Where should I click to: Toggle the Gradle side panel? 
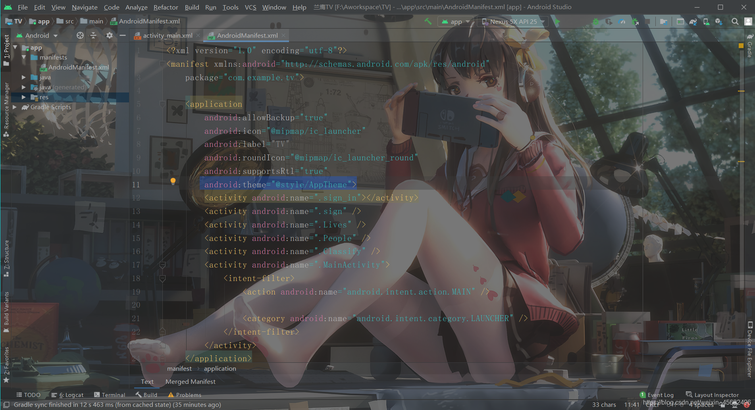click(750, 46)
